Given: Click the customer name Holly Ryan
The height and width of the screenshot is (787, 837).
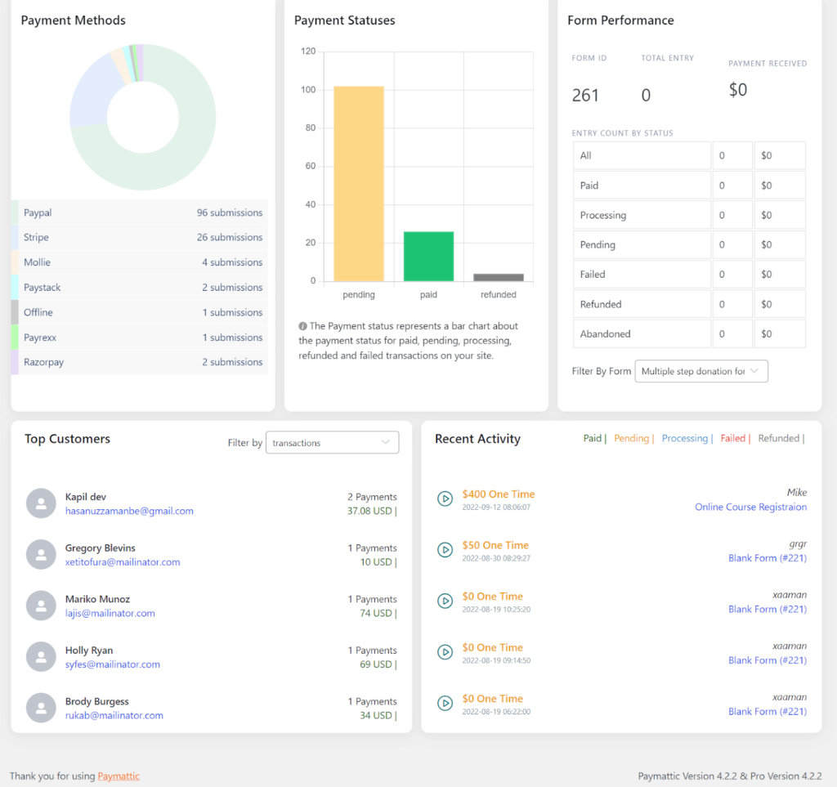Looking at the screenshot, I should point(89,651).
